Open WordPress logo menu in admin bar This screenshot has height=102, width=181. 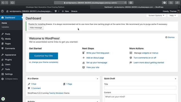point(3,11)
